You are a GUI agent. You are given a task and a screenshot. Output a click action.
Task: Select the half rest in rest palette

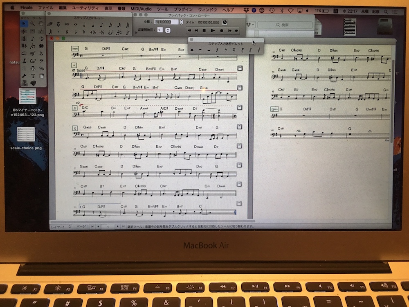(x=209, y=50)
